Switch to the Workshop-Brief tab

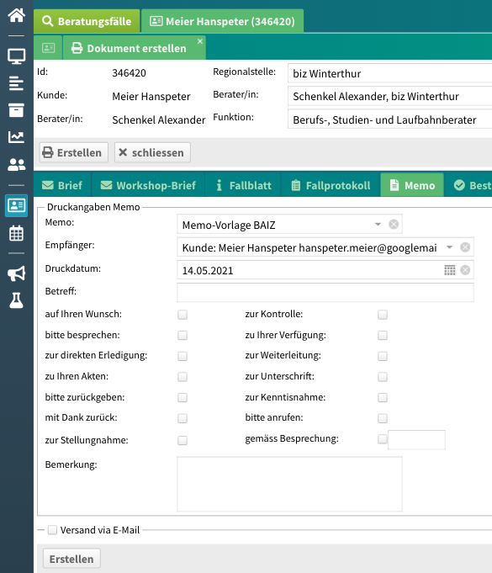148,185
